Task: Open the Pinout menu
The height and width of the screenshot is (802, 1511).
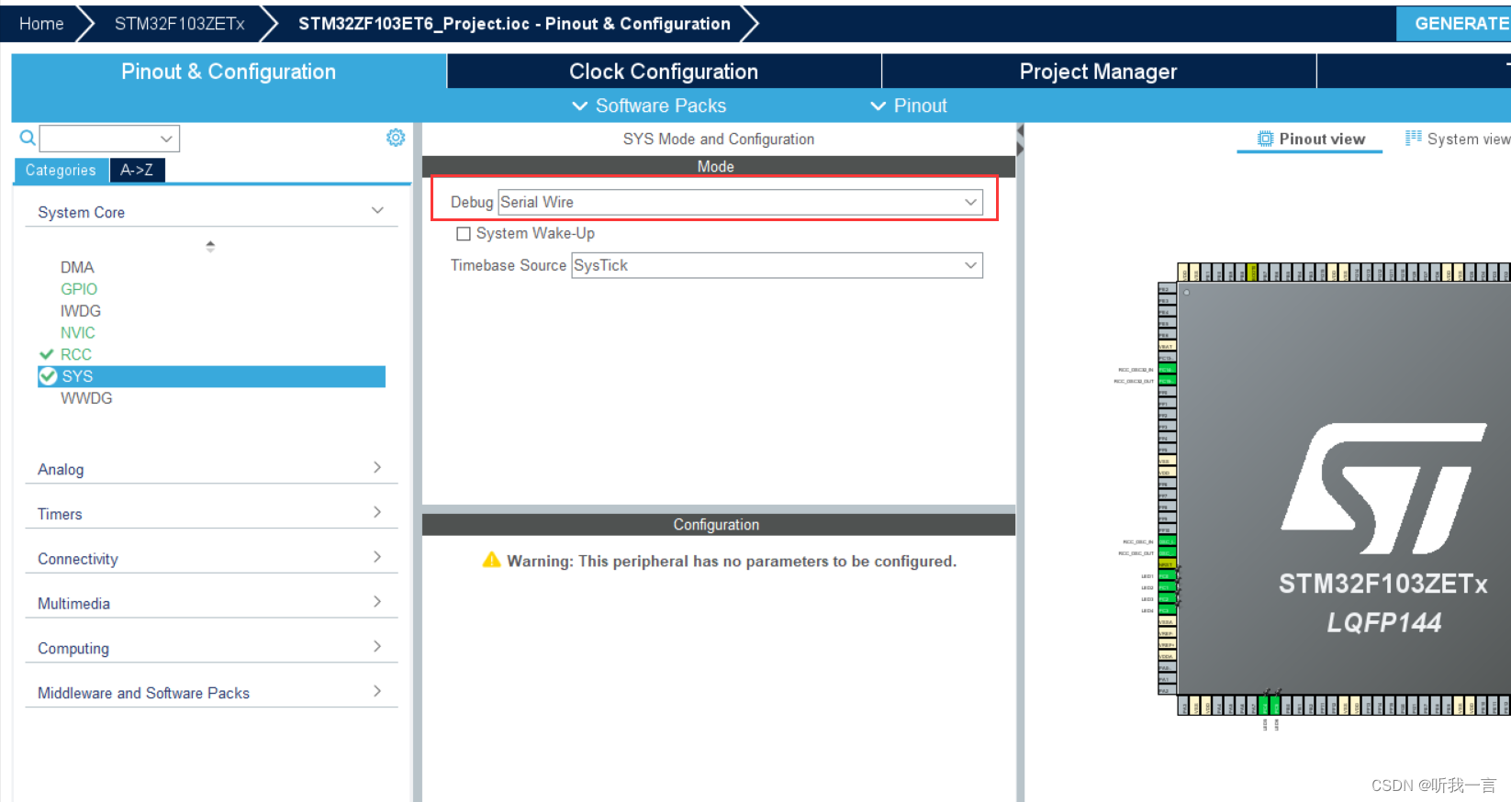Action: pos(909,106)
